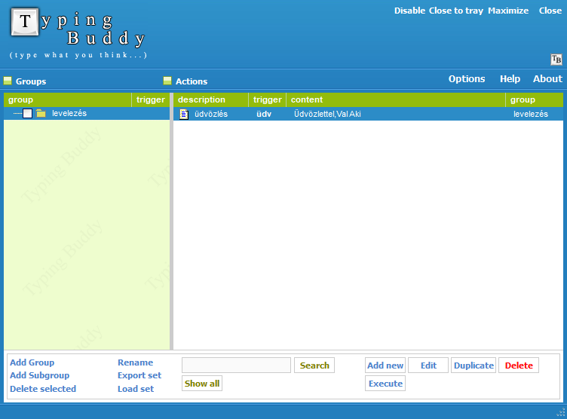Click the levelezés folder icon
Screen dimensions: 567x419
click(41, 114)
